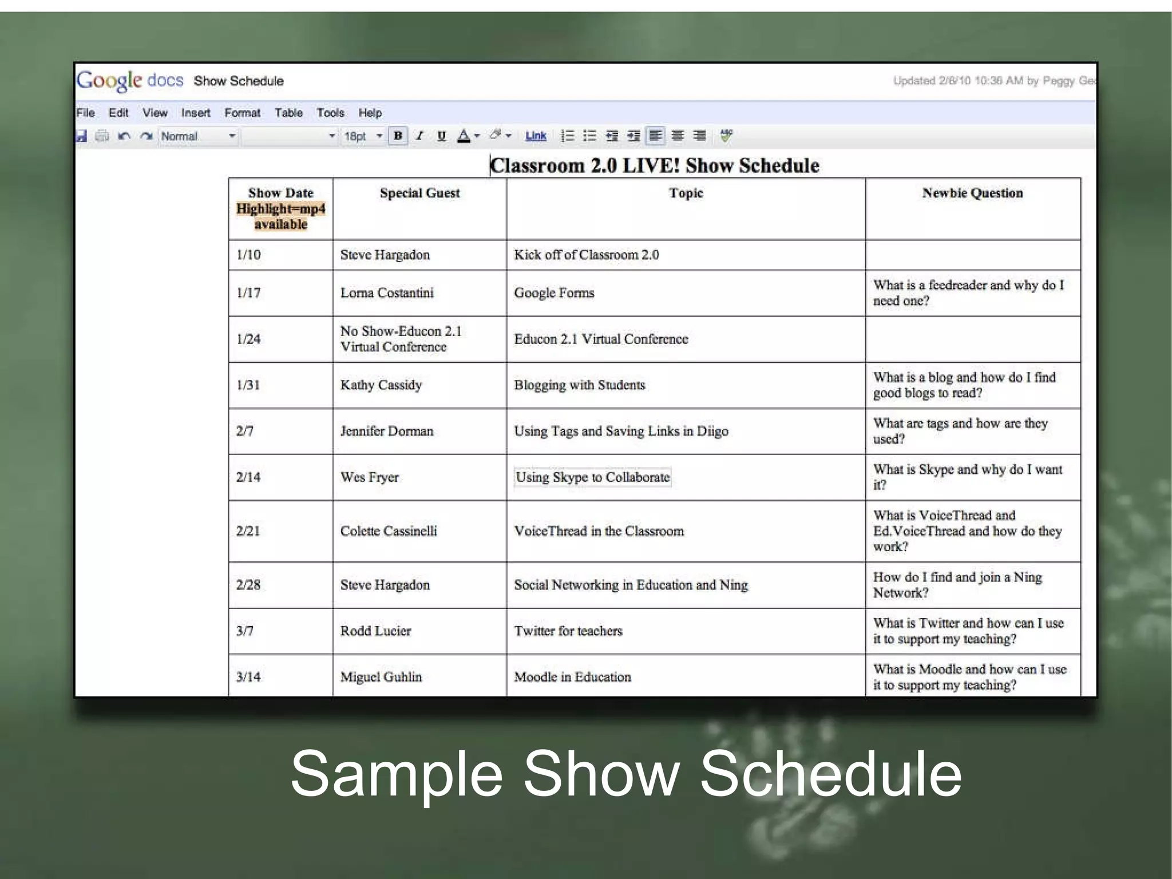Align text right
Viewport: 1172px width, 879px height.
click(699, 136)
